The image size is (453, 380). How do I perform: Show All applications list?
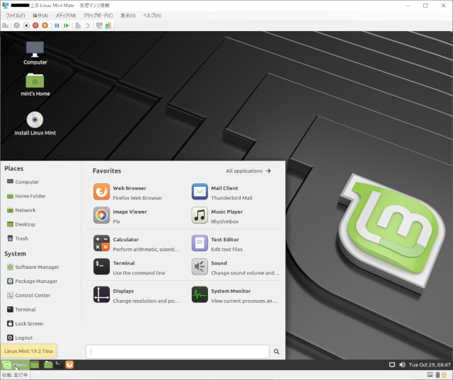(x=248, y=171)
